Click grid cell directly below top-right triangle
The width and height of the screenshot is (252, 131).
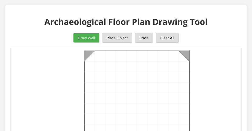184,67
